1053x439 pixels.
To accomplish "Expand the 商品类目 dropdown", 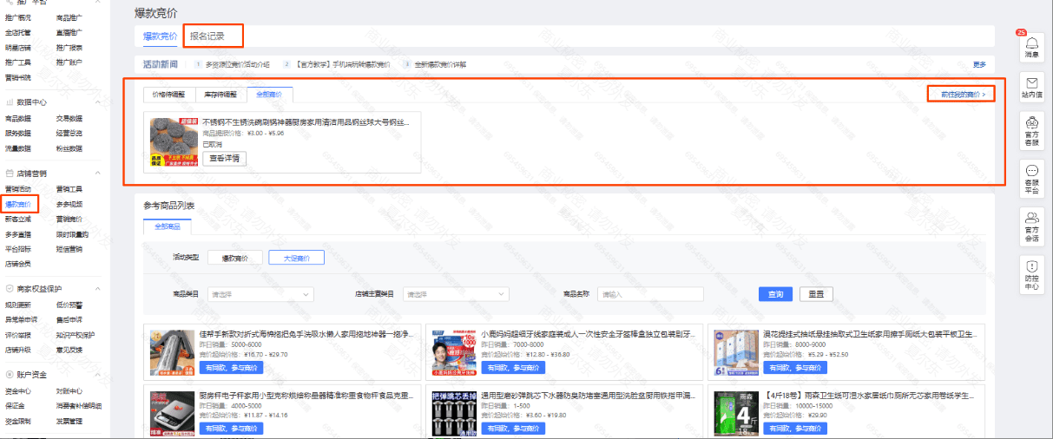I will 260,295.
